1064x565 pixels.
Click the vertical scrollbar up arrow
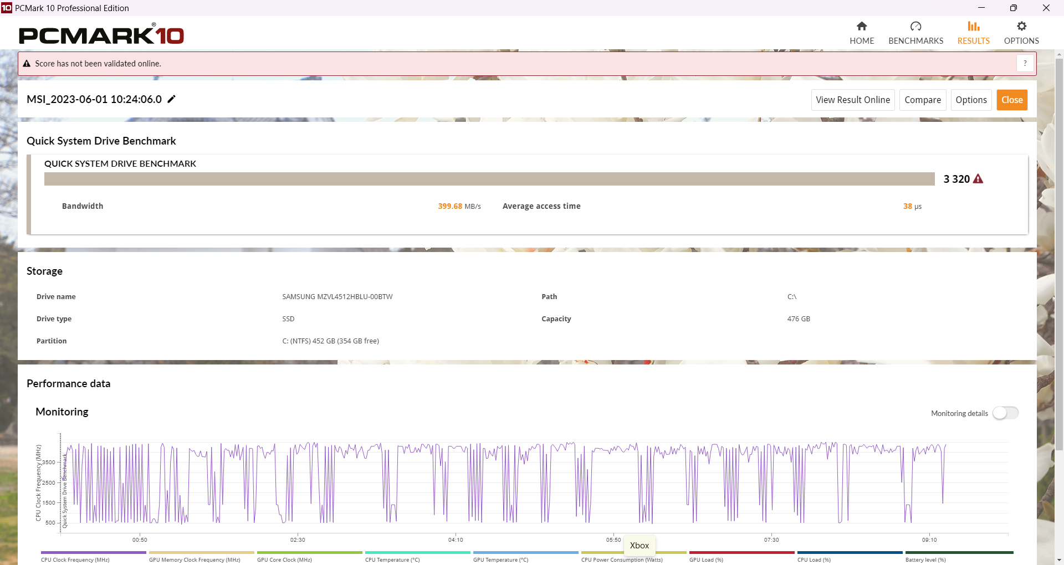pos(1059,55)
